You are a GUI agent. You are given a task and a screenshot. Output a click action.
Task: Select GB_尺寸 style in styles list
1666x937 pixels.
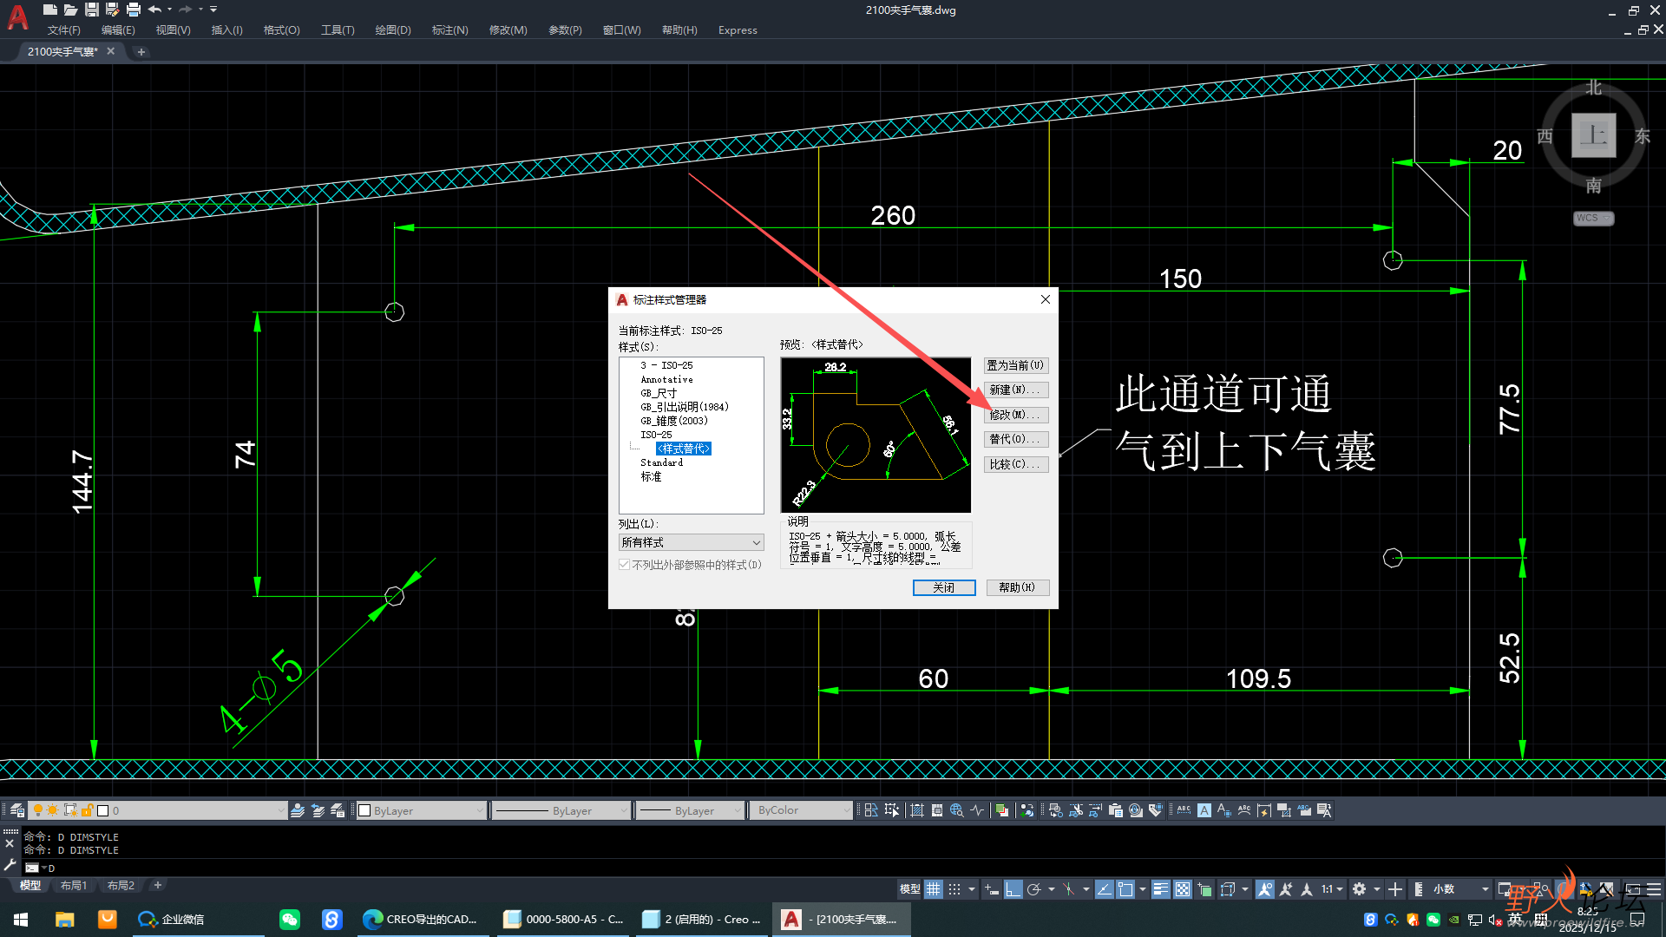(x=659, y=393)
